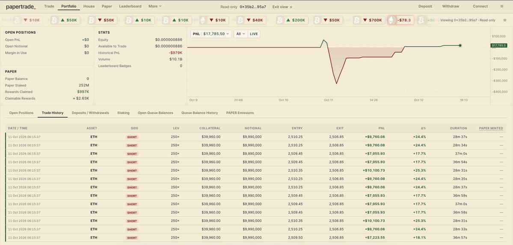Switch to the PAPER Emissions tab
Image resolution: width=513 pixels, height=245 pixels.
pos(240,113)
